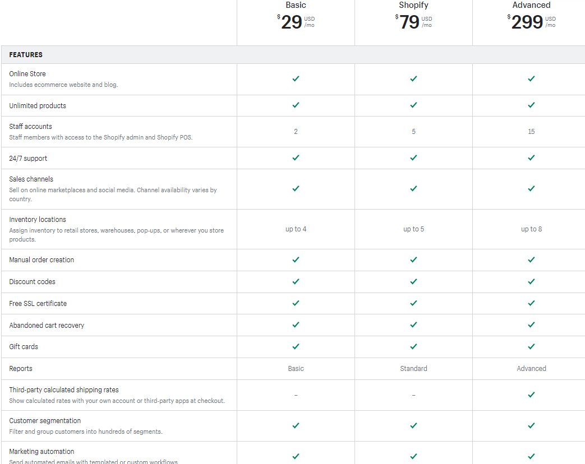Click the 'up to 8' inventory value
585x464 pixels.
pyautogui.click(x=531, y=229)
